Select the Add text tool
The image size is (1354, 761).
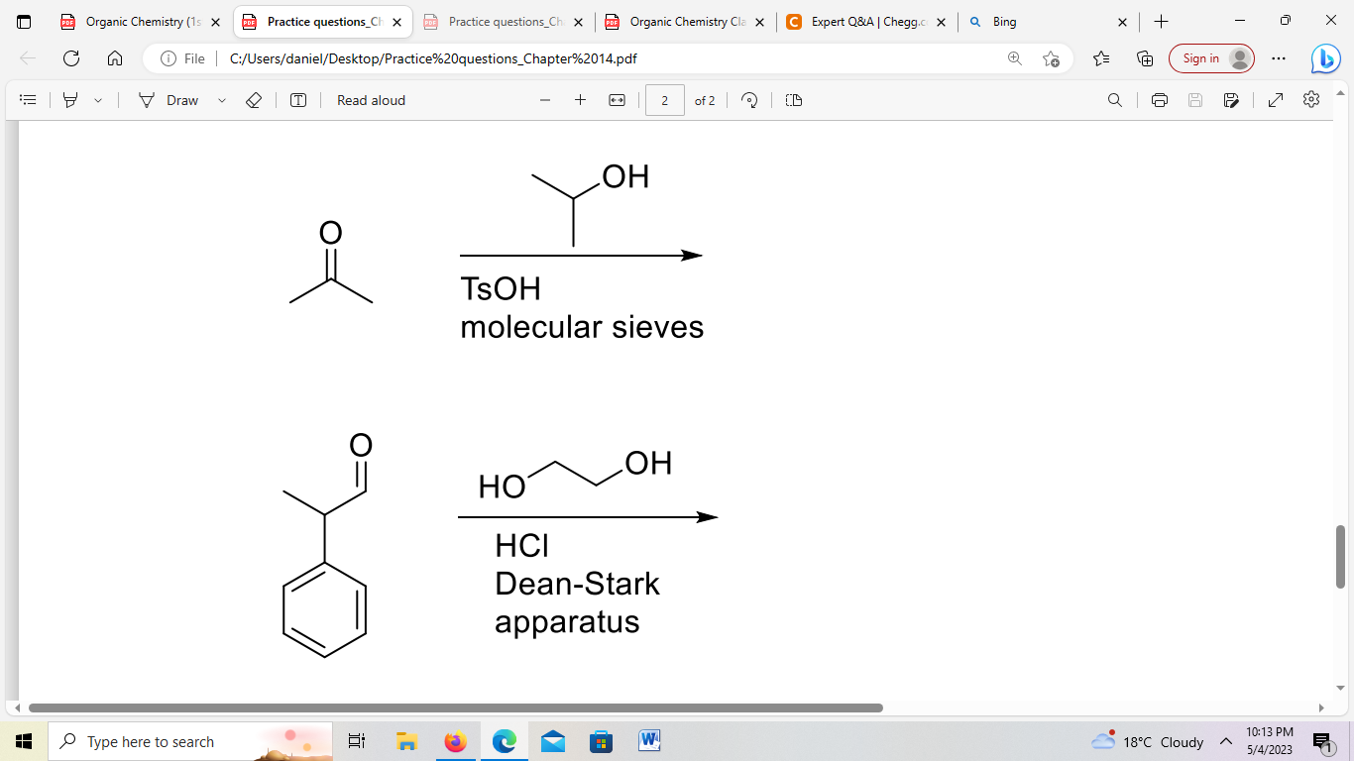(297, 99)
